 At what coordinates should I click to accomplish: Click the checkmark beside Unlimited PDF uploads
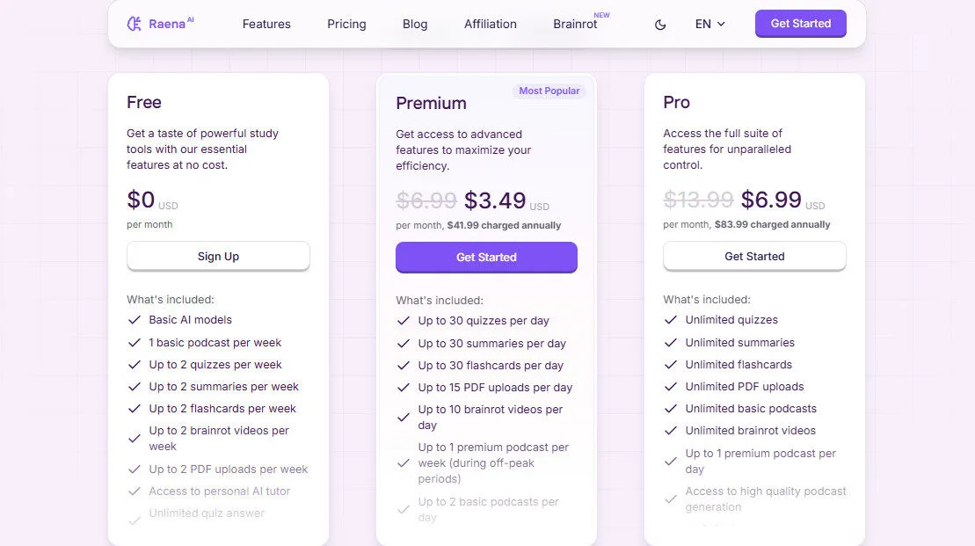672,386
